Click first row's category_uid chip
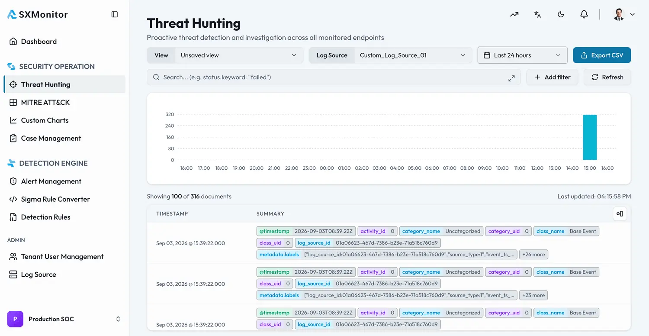 [x=508, y=231]
